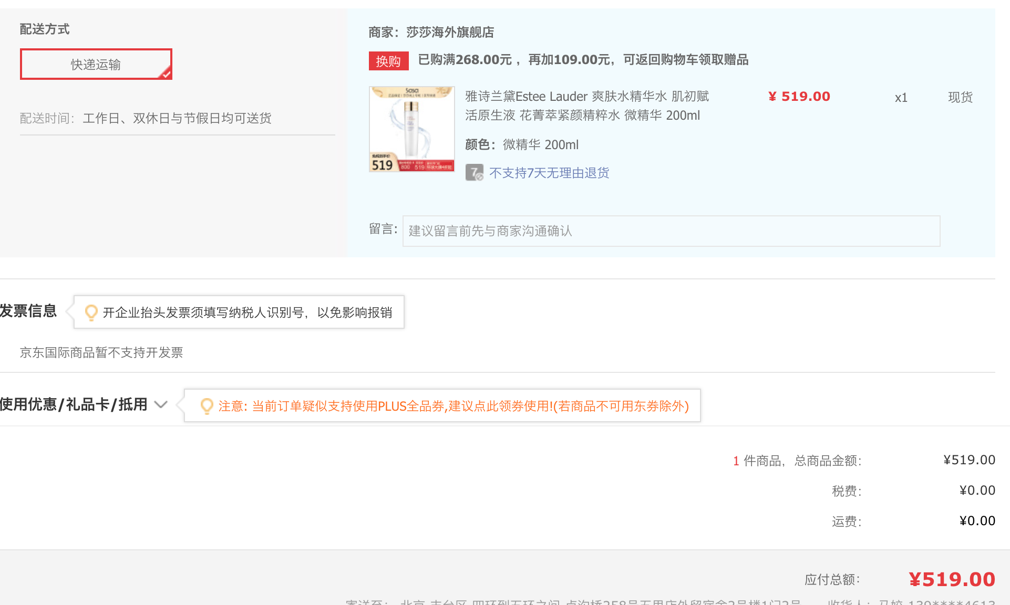
Task: Click the 已购满268.00元 promotion message
Action: pos(583,60)
